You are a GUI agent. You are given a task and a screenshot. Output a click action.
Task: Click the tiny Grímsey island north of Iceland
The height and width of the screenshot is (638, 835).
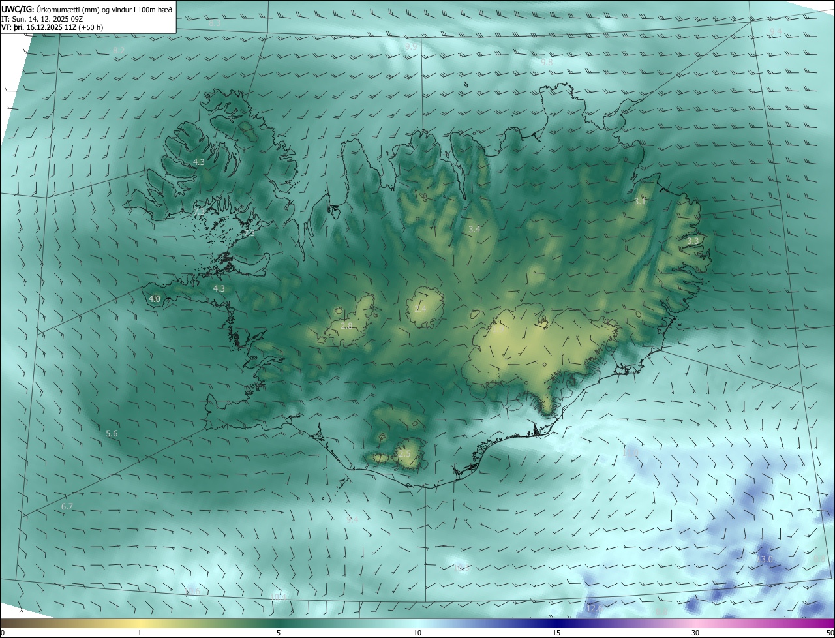[467, 84]
